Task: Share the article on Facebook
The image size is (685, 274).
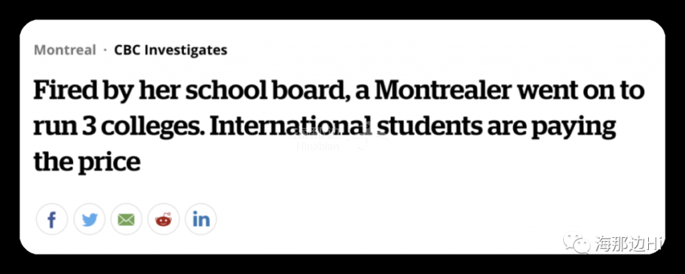Action: [x=52, y=219]
